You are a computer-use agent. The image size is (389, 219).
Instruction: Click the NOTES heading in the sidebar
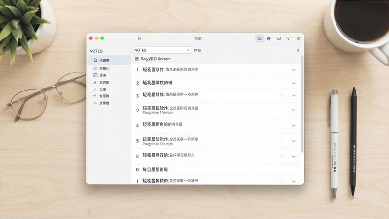click(96, 51)
